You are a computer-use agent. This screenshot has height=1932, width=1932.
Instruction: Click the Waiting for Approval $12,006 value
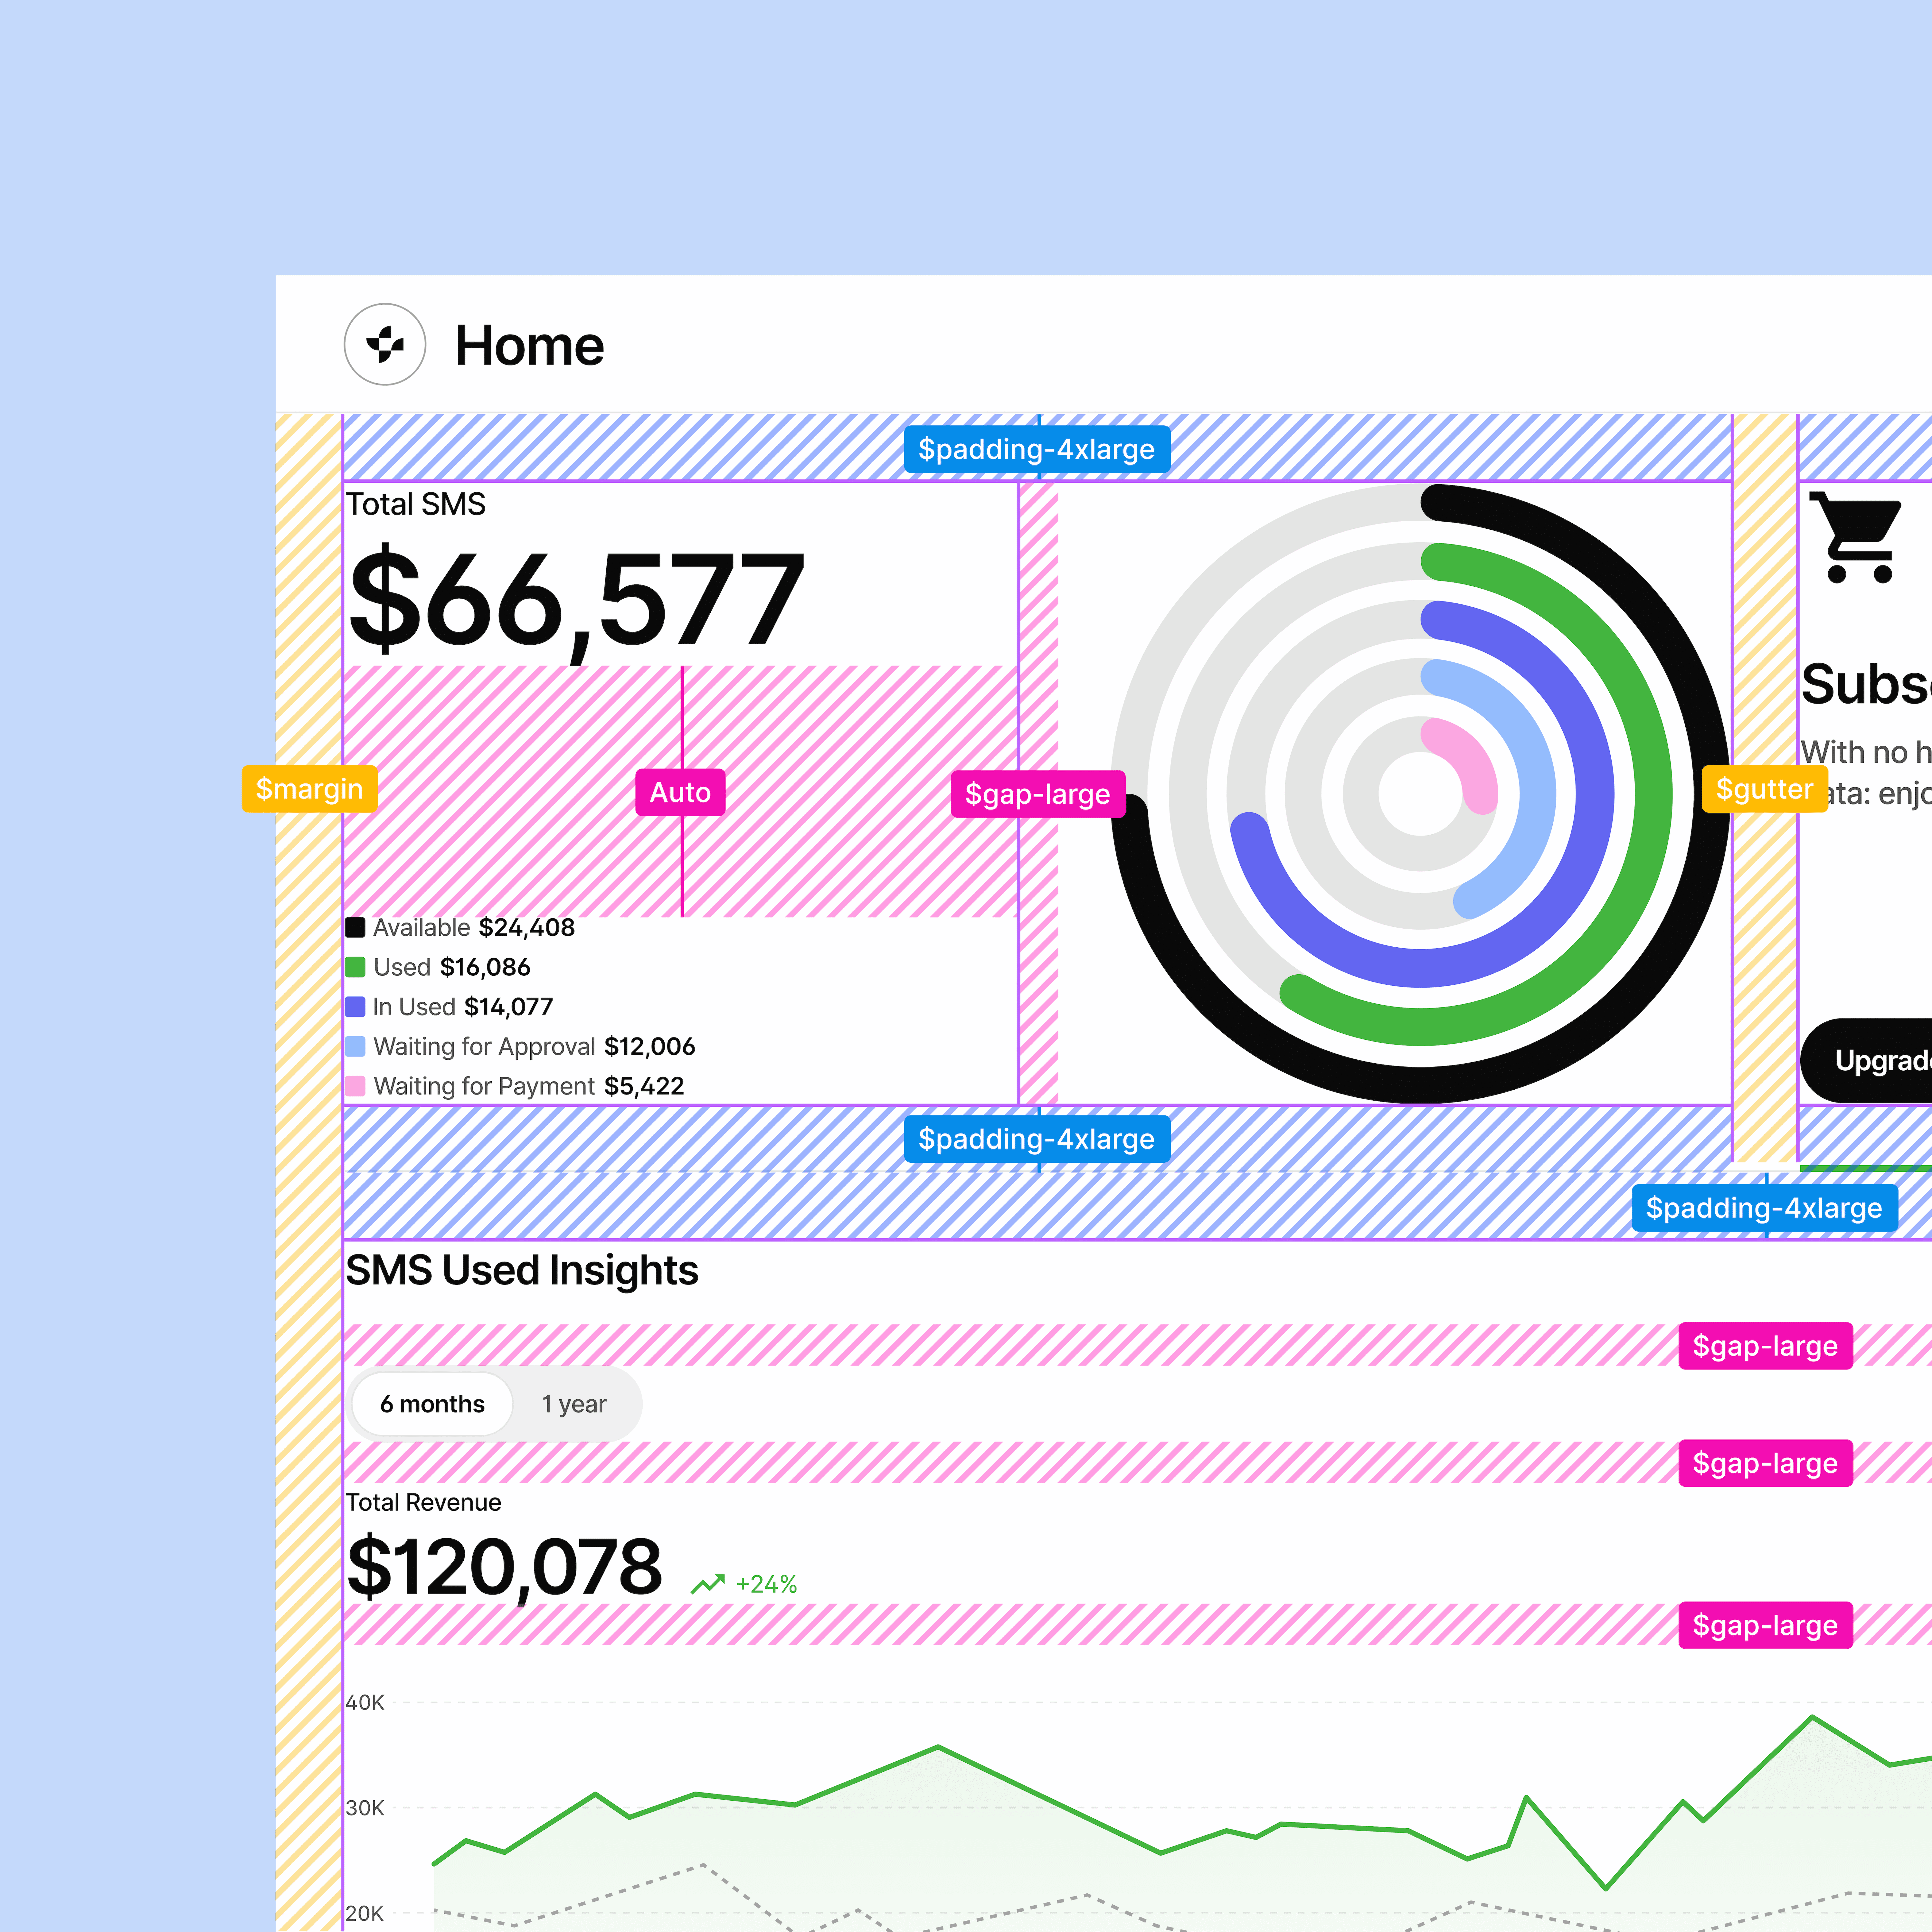[650, 1047]
